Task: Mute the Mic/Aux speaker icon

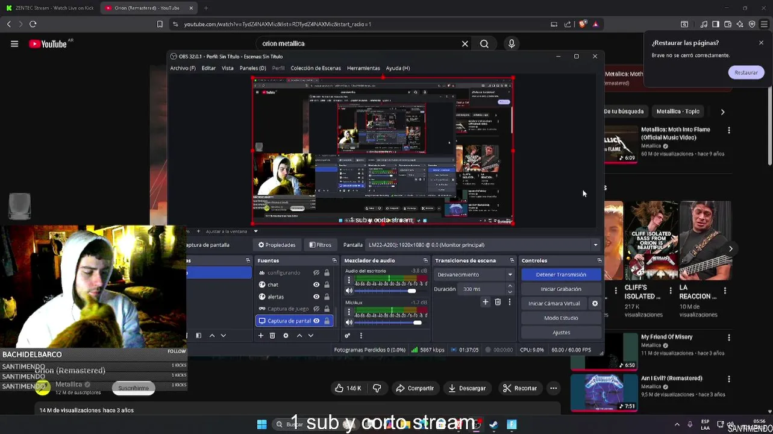Action: click(349, 322)
